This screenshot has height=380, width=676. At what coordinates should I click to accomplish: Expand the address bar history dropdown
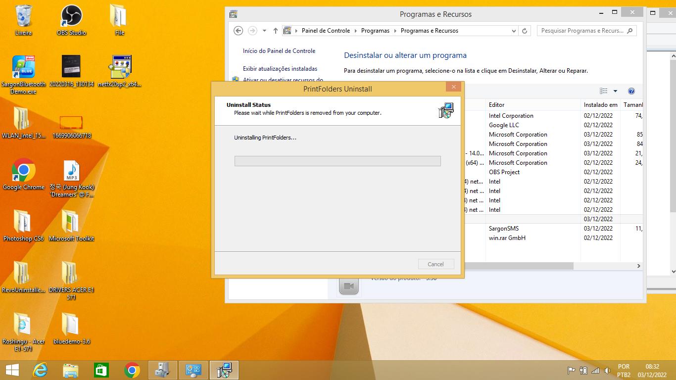click(x=513, y=31)
